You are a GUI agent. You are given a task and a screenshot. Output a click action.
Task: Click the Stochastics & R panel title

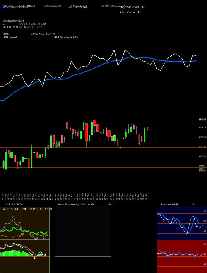(169, 204)
